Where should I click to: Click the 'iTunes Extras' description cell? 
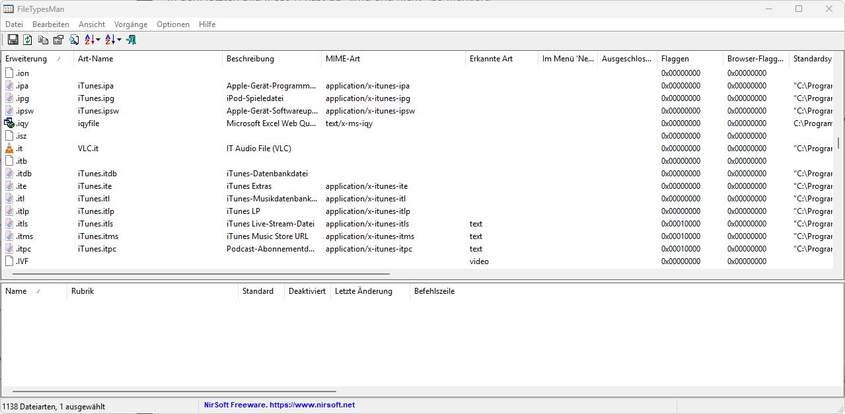[x=249, y=186]
